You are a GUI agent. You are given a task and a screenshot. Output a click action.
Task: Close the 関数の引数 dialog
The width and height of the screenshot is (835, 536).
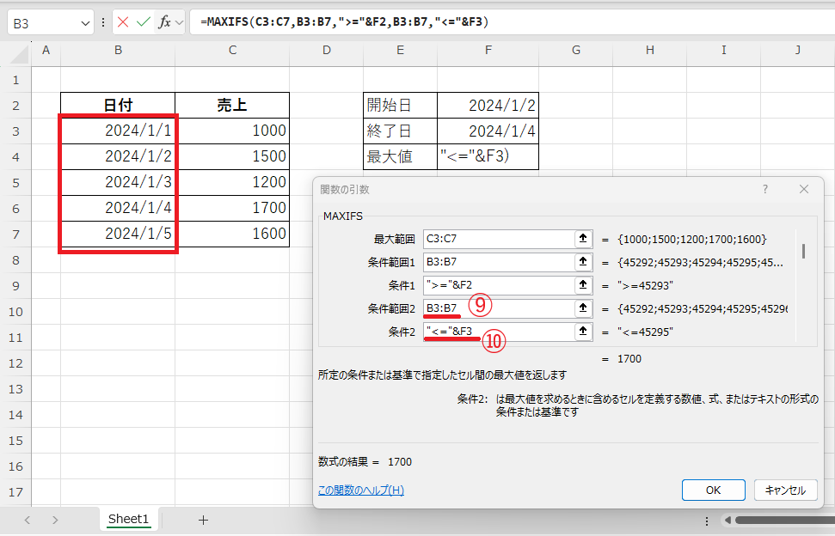803,189
